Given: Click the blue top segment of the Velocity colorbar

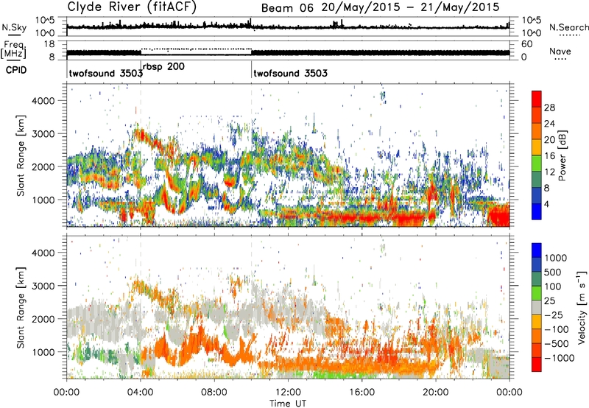Looking at the screenshot, I should click(x=537, y=250).
